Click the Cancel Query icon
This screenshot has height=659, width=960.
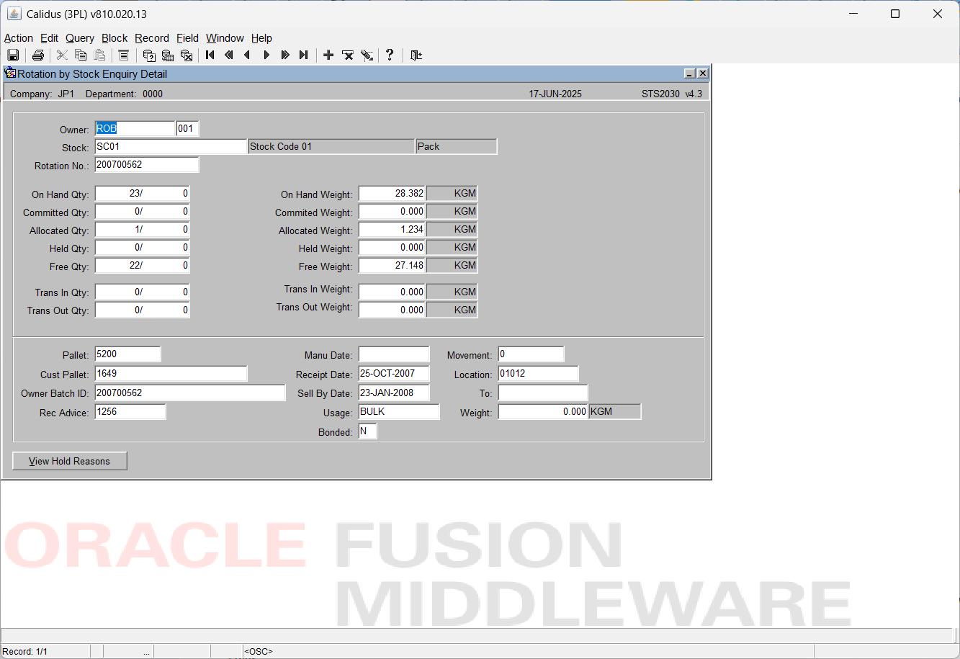point(187,55)
